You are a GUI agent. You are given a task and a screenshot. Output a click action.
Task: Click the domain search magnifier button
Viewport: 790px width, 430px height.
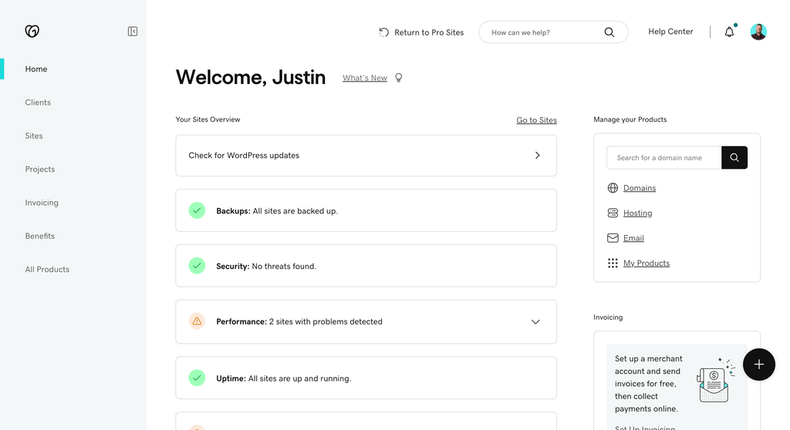(x=734, y=157)
